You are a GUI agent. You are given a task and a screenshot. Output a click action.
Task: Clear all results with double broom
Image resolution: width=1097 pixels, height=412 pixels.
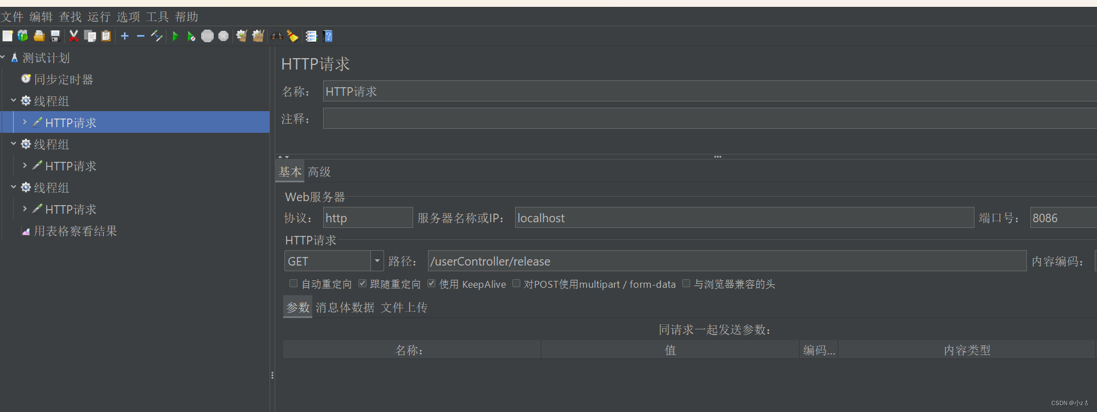(258, 36)
